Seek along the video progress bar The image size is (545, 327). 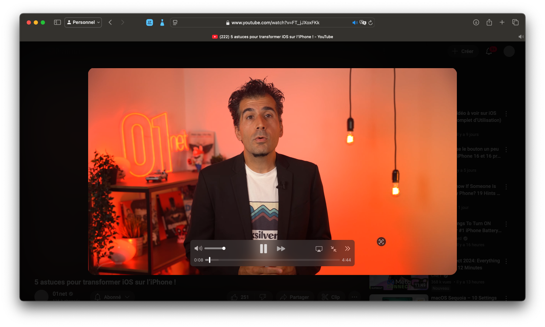[x=272, y=260]
